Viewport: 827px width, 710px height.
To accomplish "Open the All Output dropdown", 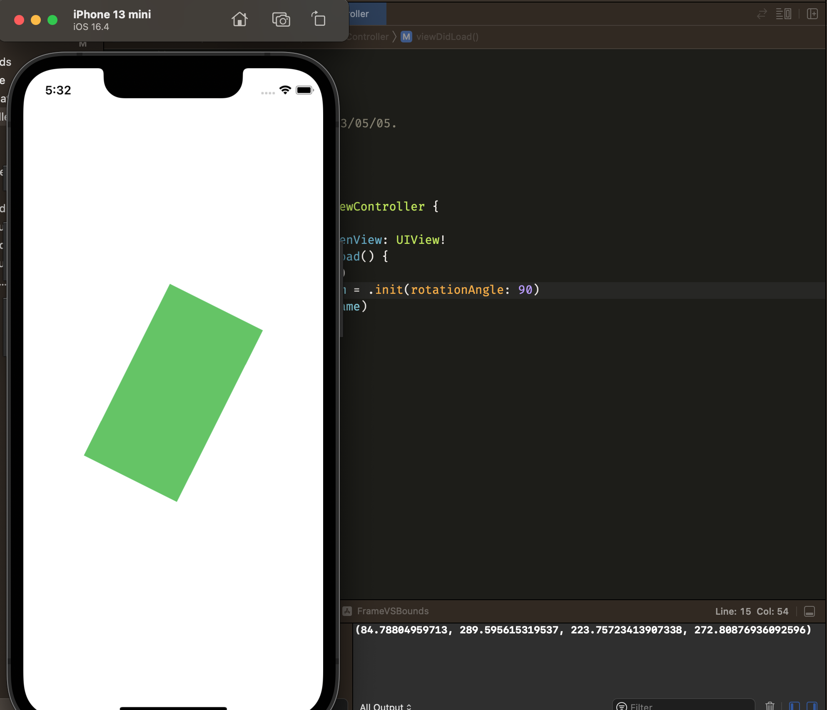I will pos(385,706).
